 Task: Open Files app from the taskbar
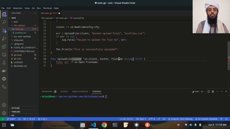pyautogui.click(x=83, y=125)
